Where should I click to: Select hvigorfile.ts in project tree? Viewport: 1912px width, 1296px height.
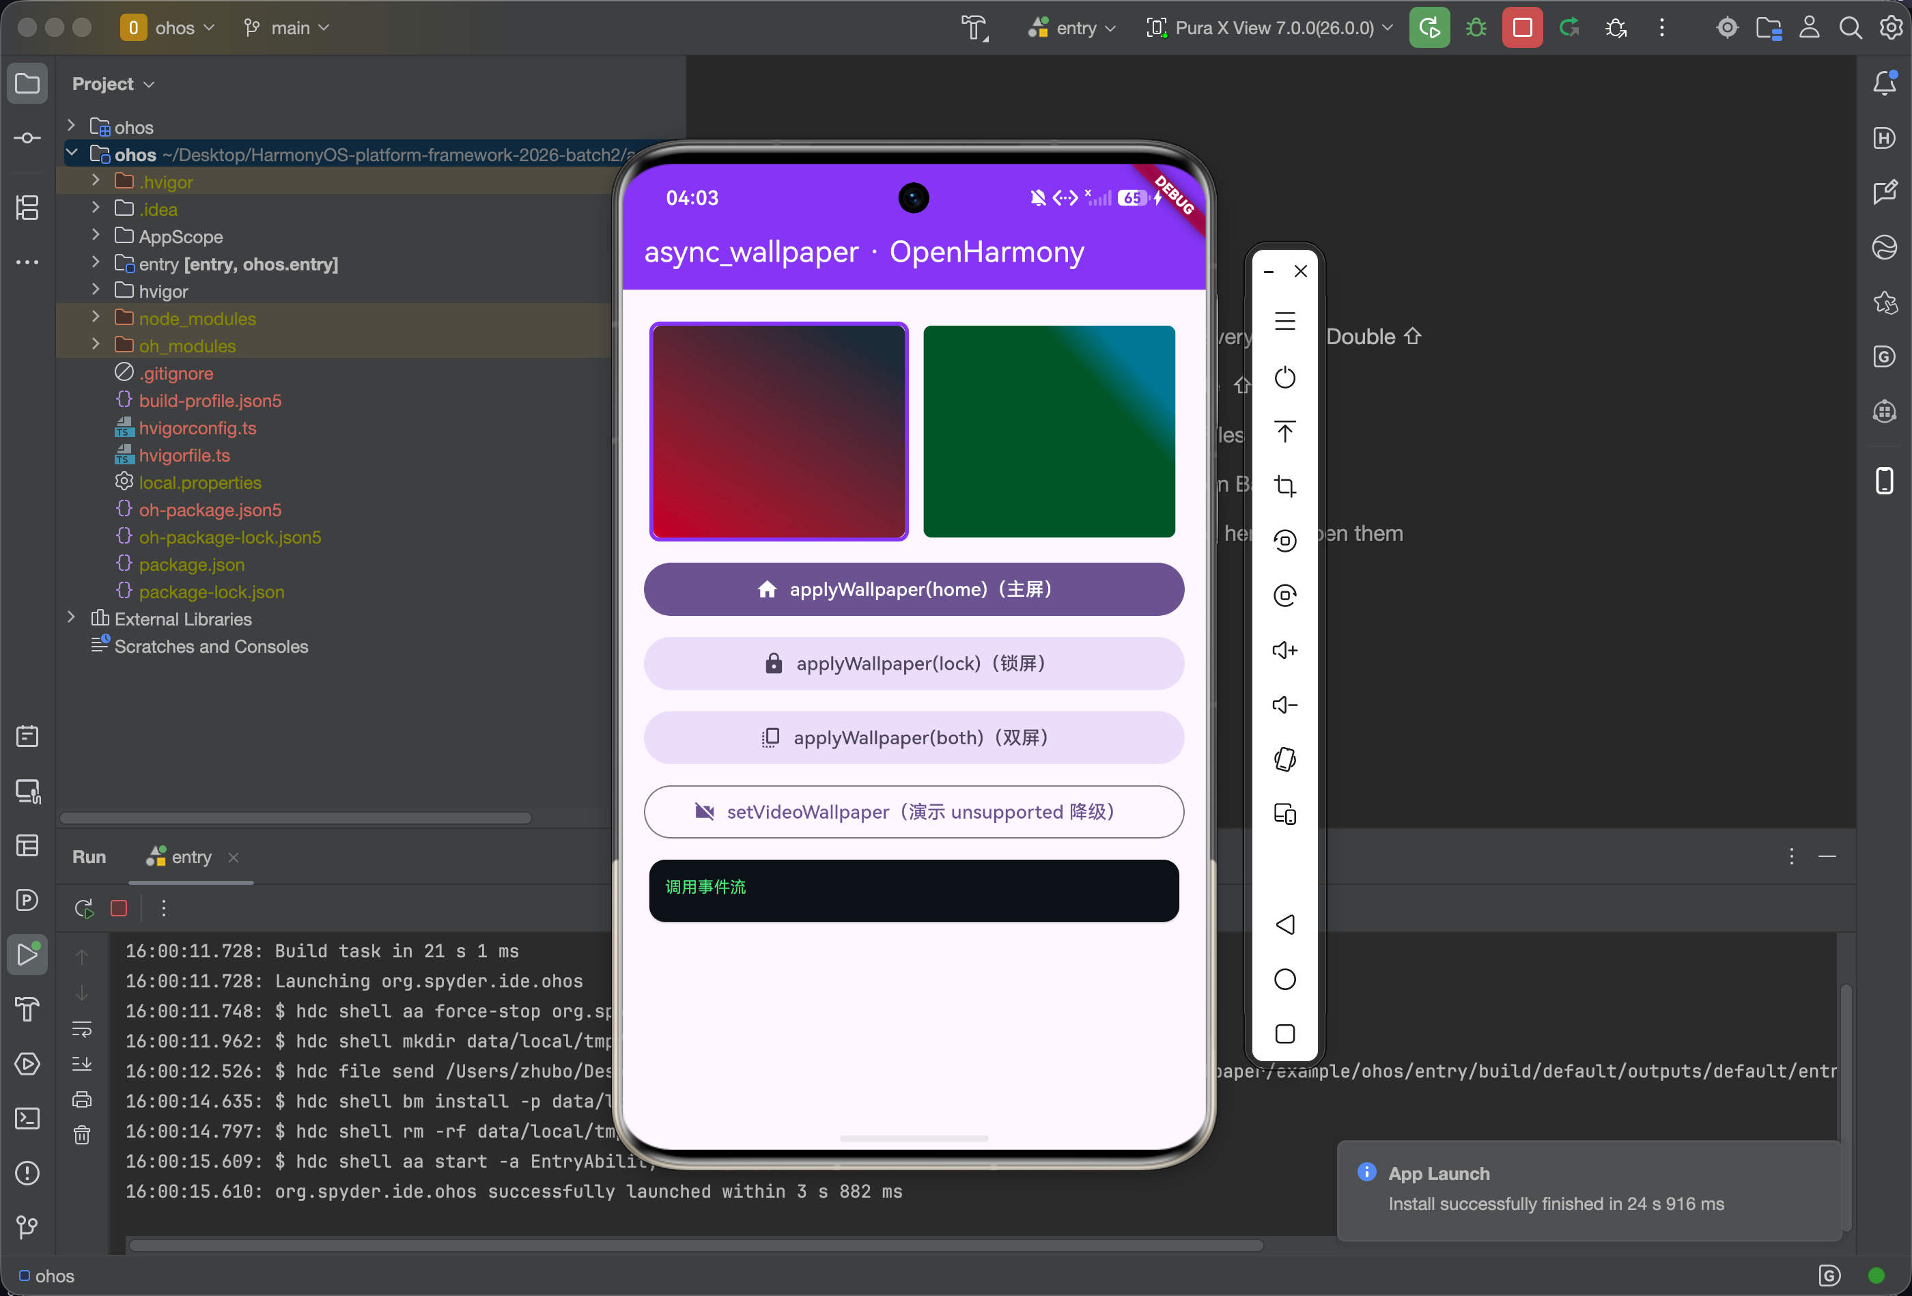[184, 455]
